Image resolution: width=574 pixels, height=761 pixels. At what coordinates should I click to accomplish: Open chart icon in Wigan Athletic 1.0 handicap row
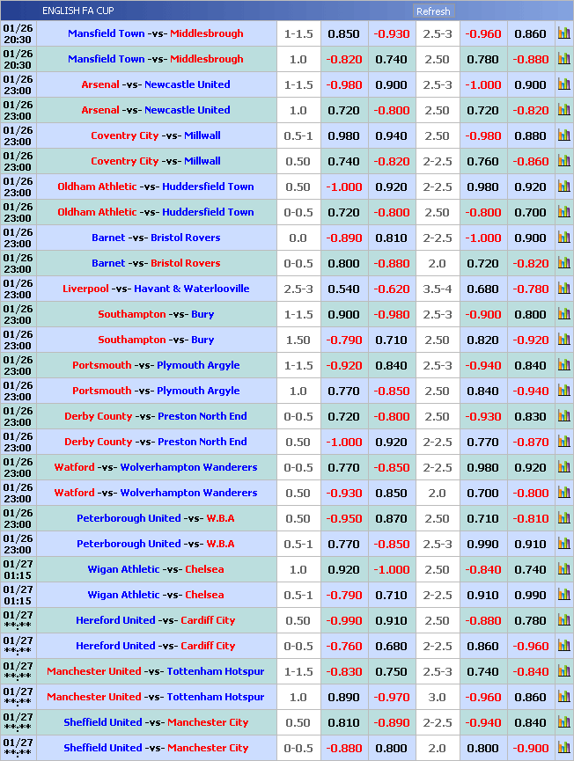563,569
